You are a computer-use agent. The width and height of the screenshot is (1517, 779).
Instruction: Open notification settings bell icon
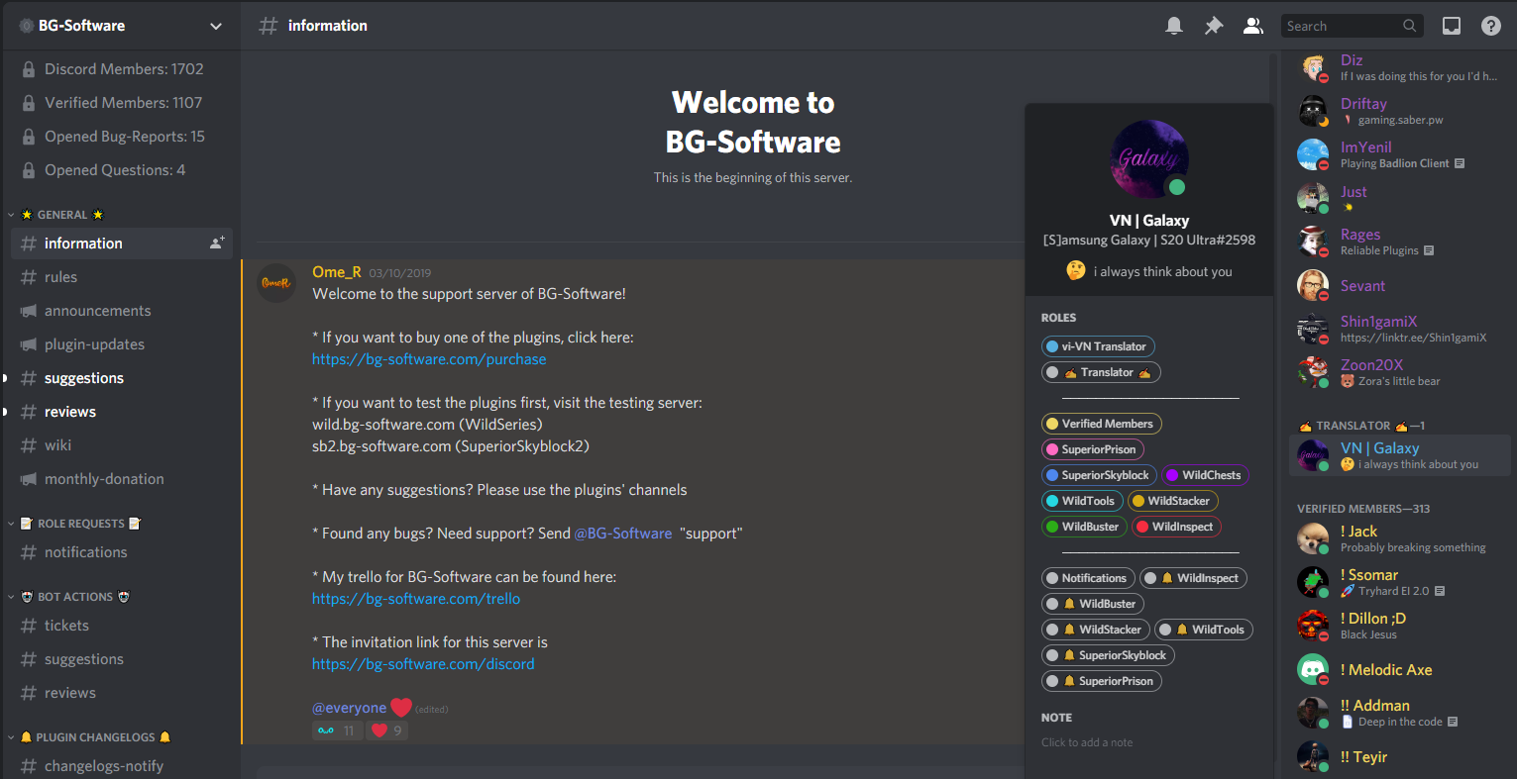pyautogui.click(x=1174, y=26)
